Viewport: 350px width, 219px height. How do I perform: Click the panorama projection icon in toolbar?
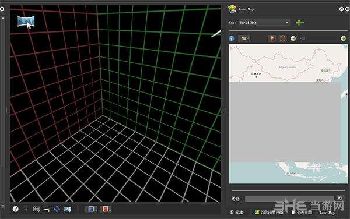(x=68, y=209)
